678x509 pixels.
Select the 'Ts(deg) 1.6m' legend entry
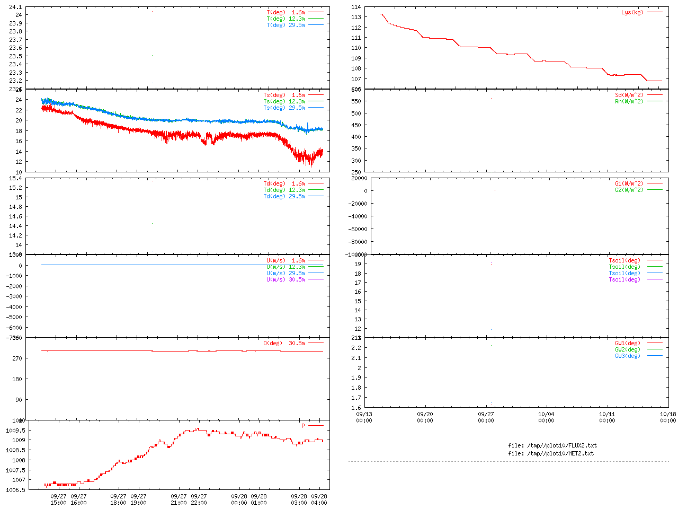[x=284, y=95]
